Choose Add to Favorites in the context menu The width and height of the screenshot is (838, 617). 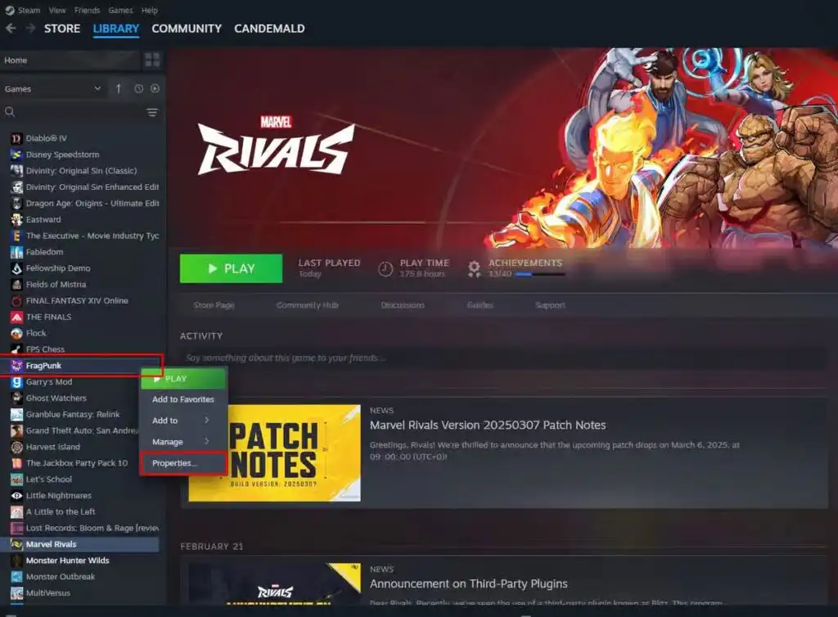(183, 399)
